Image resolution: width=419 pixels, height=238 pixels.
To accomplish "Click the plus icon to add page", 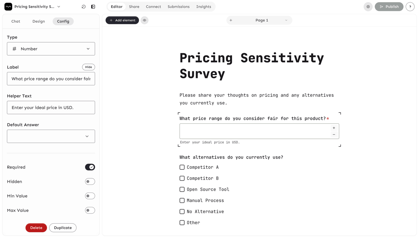I will 231,20.
